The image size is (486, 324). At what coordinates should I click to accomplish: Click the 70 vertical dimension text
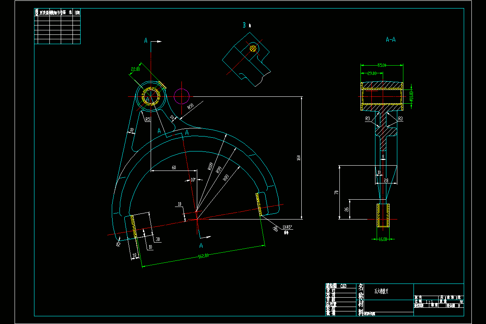[x=336, y=192]
